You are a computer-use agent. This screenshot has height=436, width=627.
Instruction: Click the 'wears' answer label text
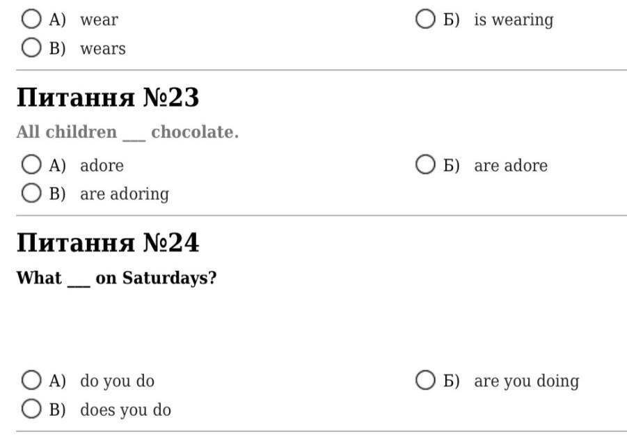point(103,49)
